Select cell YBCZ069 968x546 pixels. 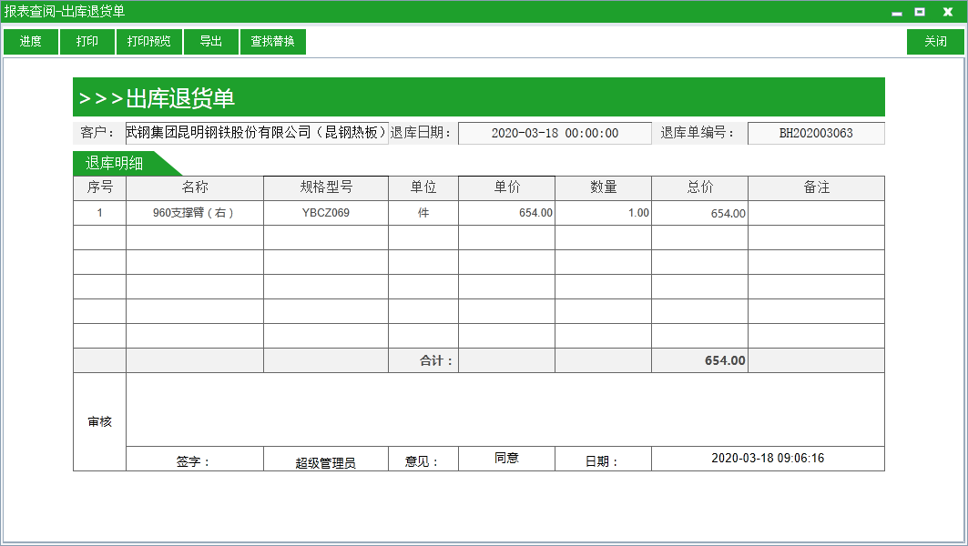(326, 213)
